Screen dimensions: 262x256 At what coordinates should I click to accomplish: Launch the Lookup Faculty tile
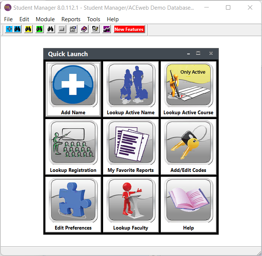(x=131, y=204)
